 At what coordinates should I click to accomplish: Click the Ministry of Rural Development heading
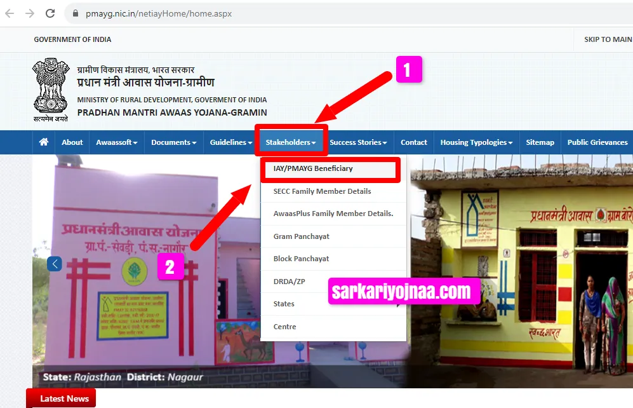tap(172, 100)
